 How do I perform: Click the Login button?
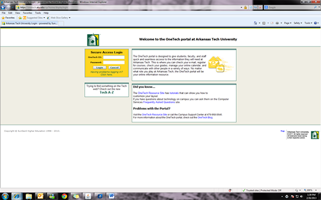point(99,68)
